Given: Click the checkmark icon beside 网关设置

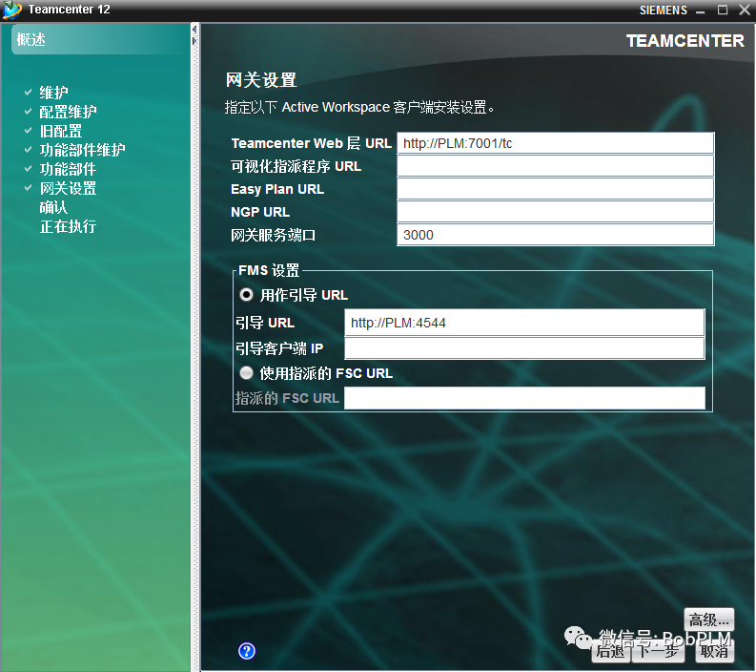Looking at the screenshot, I should (x=29, y=188).
